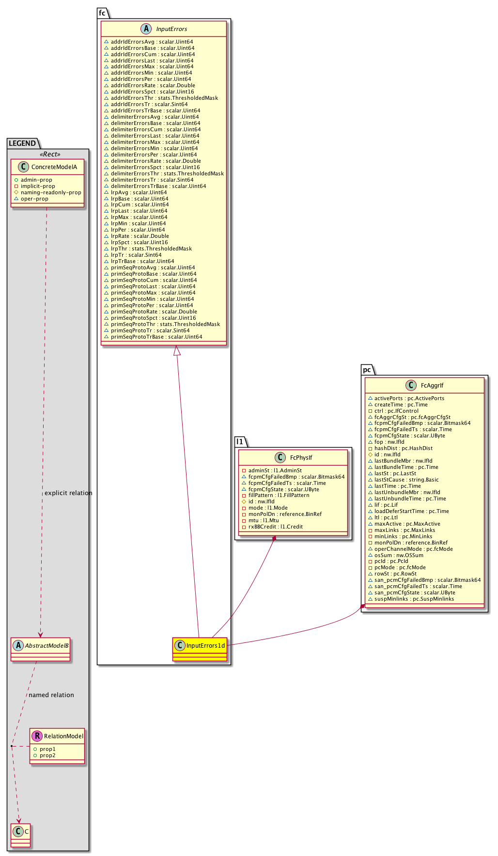Click the green circle icon before admin-prop
The height and width of the screenshot is (856, 498).
(16, 180)
